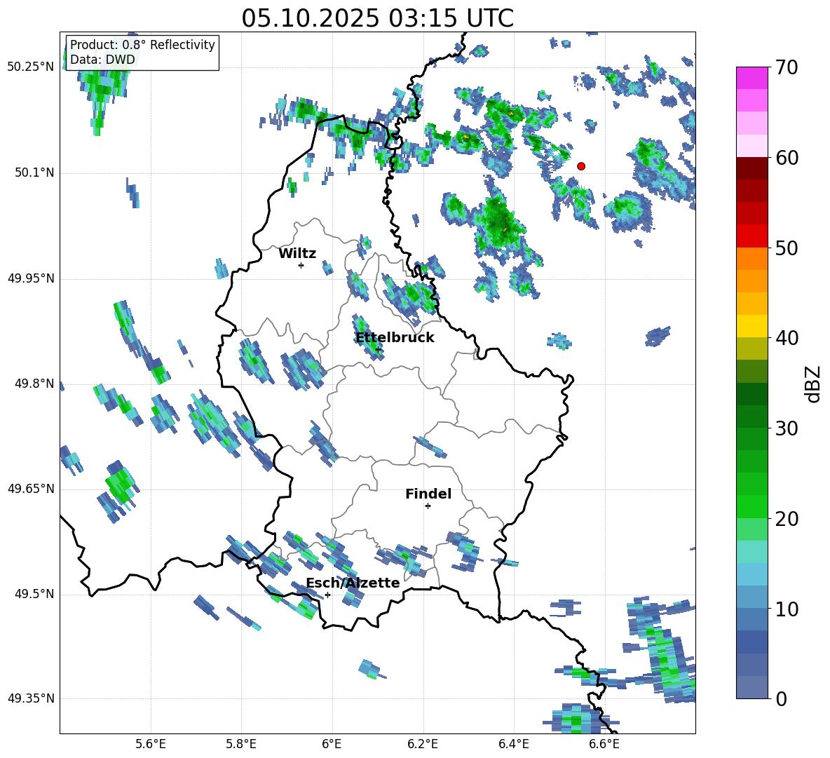Click the Findel station cross marker
Screen dimensions: 830x758
[428, 506]
